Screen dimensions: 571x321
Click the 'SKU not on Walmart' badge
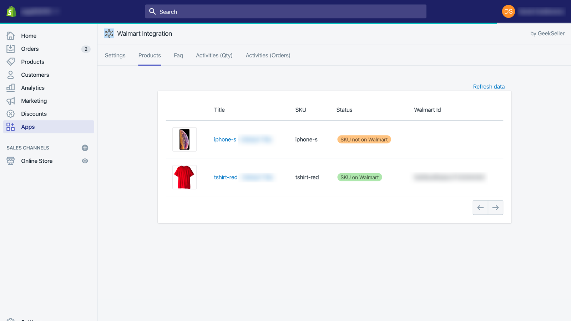(x=364, y=139)
